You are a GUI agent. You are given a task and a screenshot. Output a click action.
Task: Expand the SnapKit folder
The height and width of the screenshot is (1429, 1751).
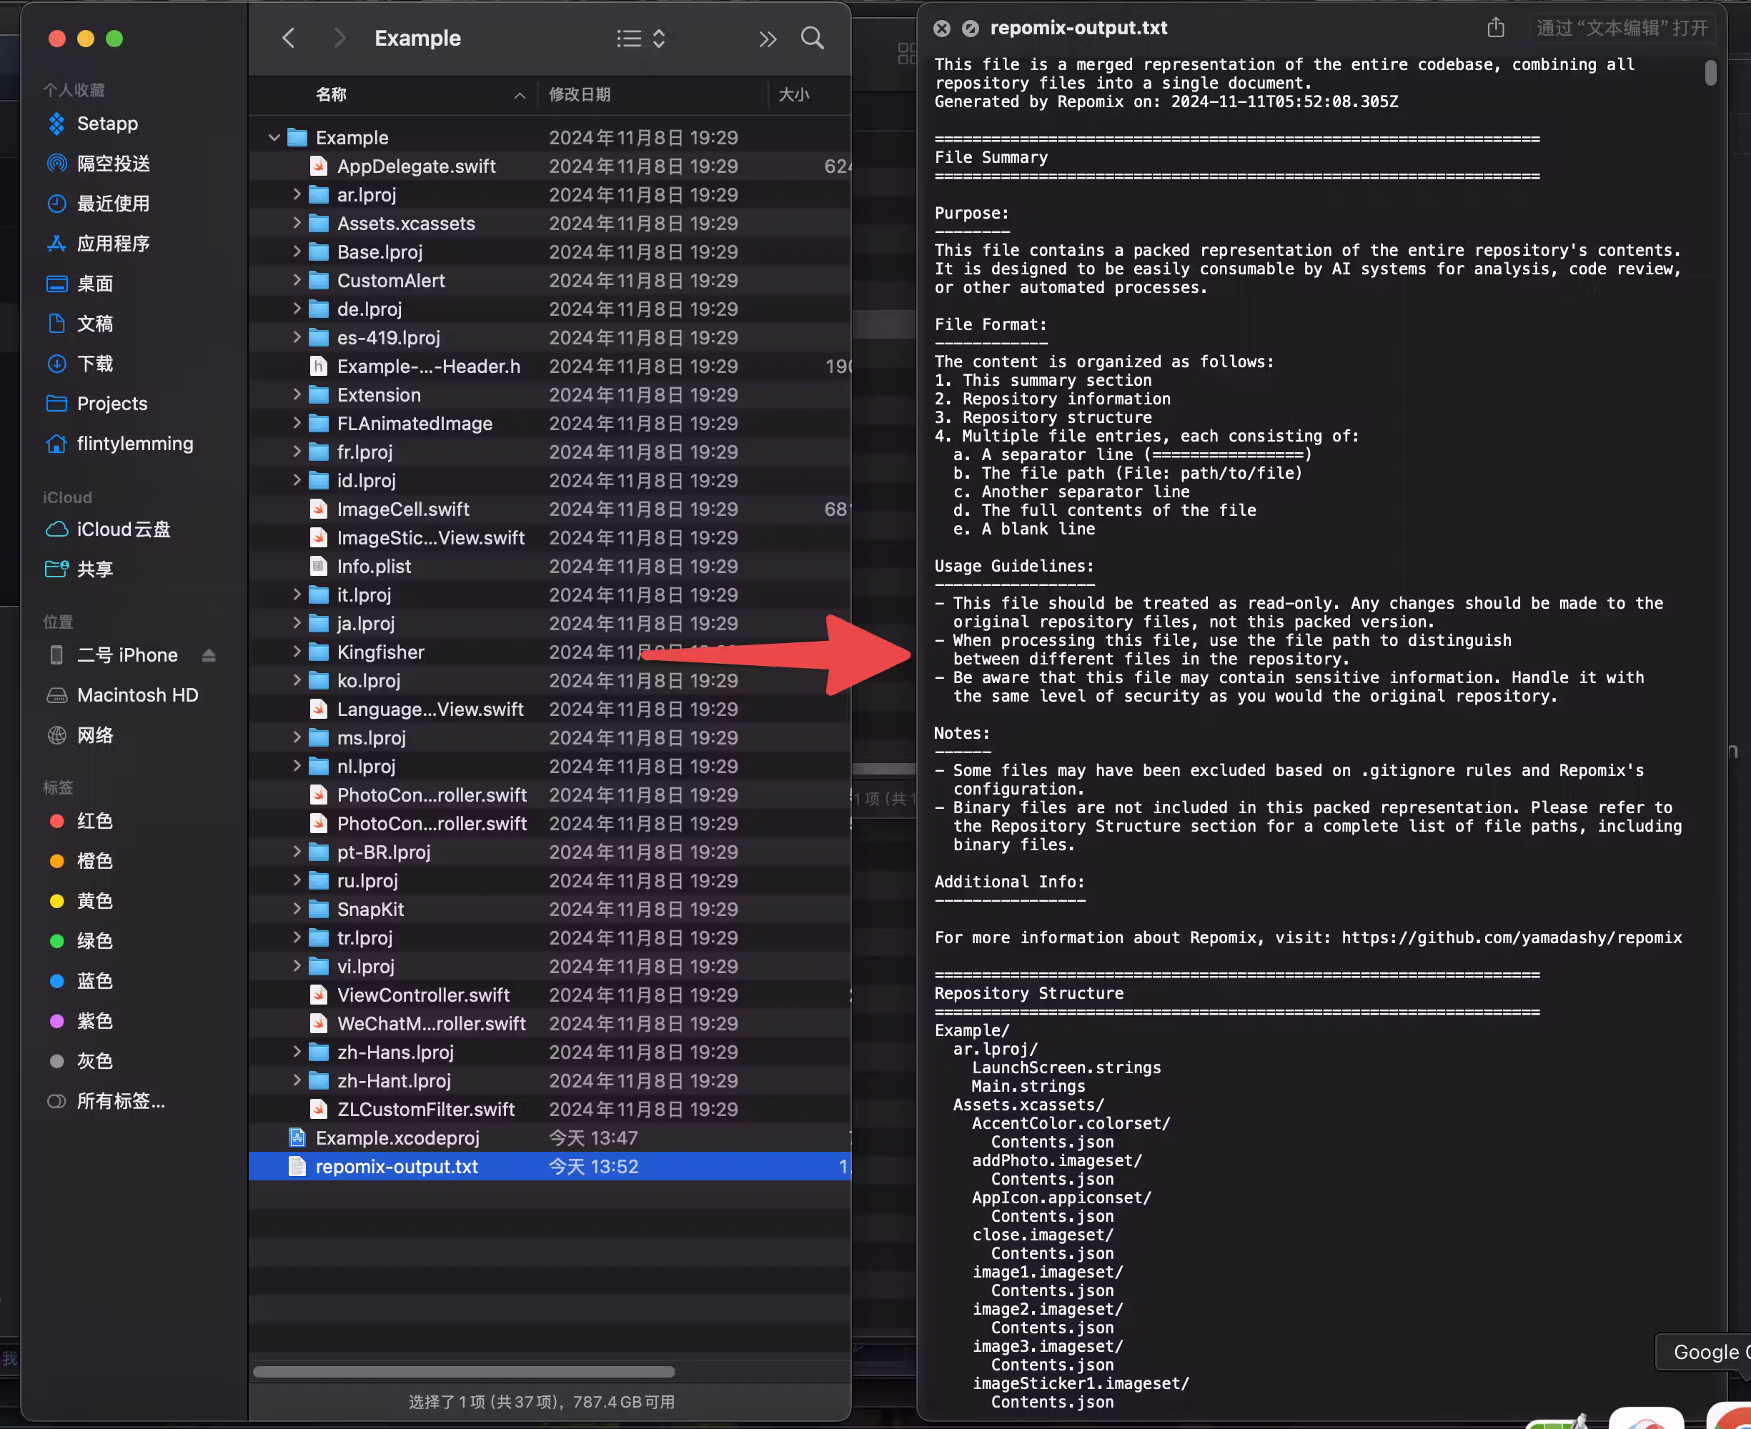click(x=297, y=909)
